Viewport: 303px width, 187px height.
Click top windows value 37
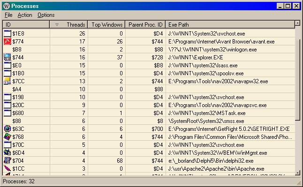[x=120, y=57]
